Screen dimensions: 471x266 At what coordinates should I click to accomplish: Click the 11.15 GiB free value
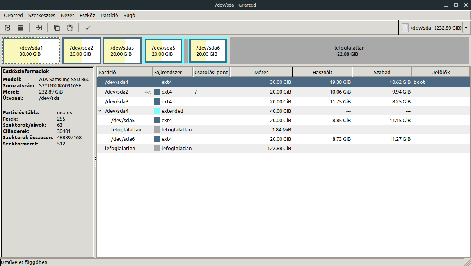point(400,120)
